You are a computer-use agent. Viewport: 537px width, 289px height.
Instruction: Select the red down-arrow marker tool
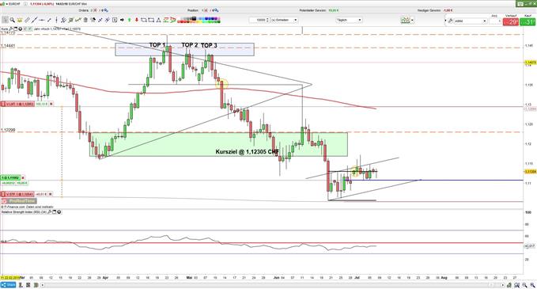point(137,21)
